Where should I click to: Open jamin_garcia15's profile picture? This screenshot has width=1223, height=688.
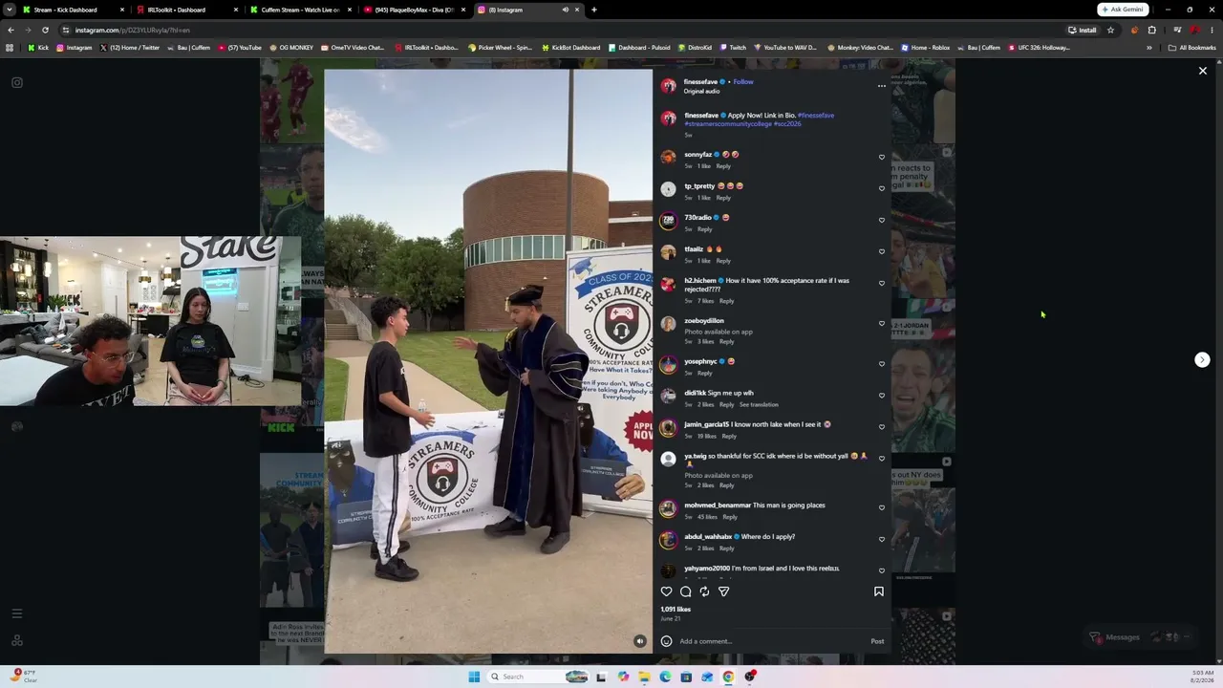[x=668, y=428]
